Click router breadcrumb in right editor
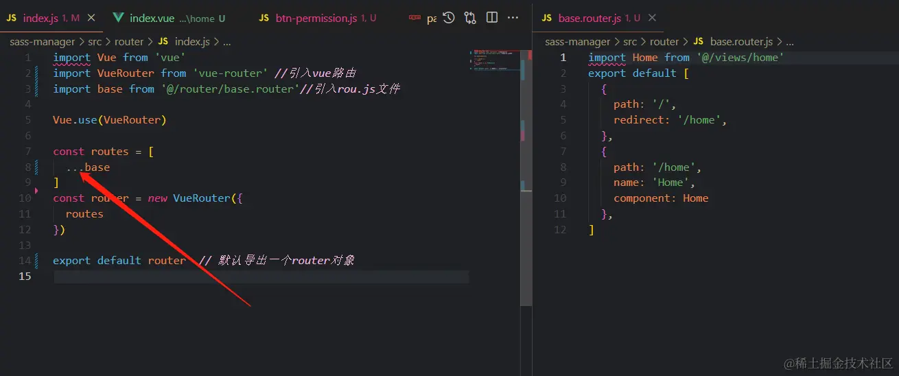899x376 pixels. (664, 42)
